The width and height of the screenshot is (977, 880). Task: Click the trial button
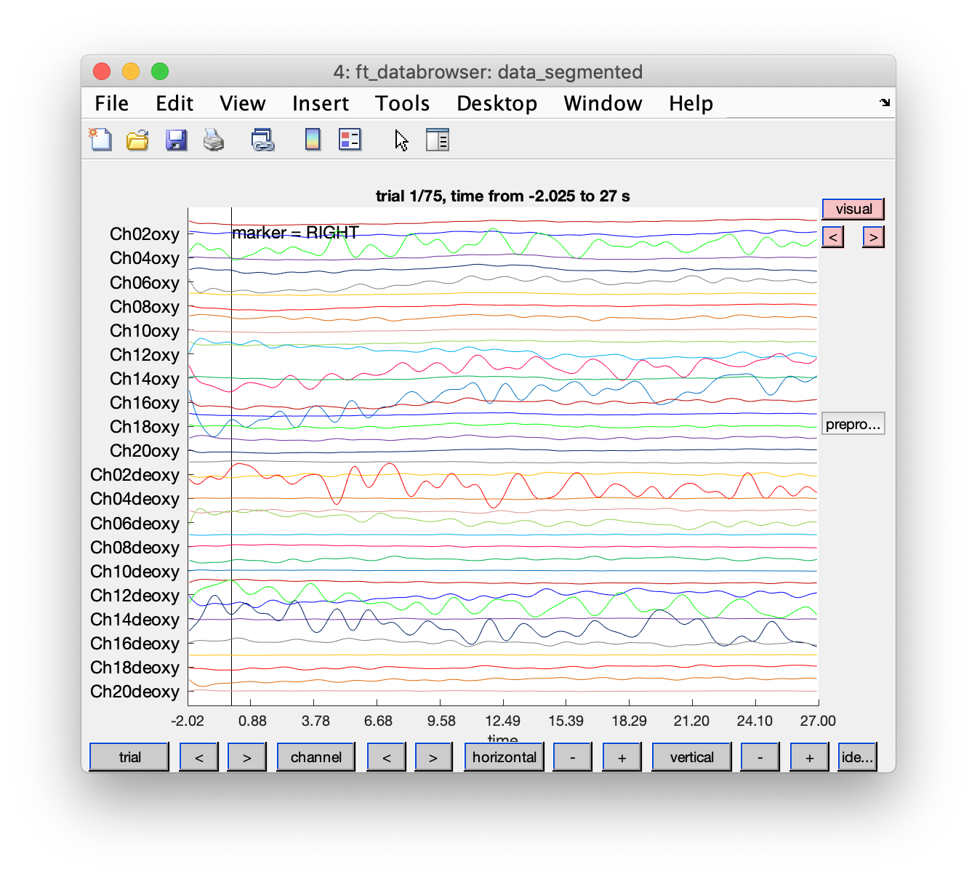129,757
